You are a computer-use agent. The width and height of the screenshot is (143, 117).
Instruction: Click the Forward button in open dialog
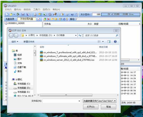tap(16, 36)
